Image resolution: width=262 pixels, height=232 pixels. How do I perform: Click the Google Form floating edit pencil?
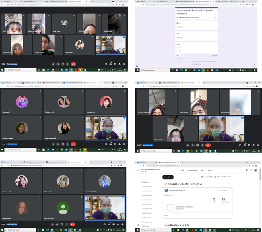point(254,65)
